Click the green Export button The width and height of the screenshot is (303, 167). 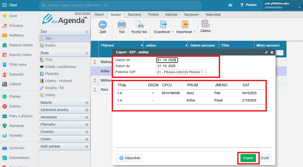pyautogui.click(x=248, y=158)
